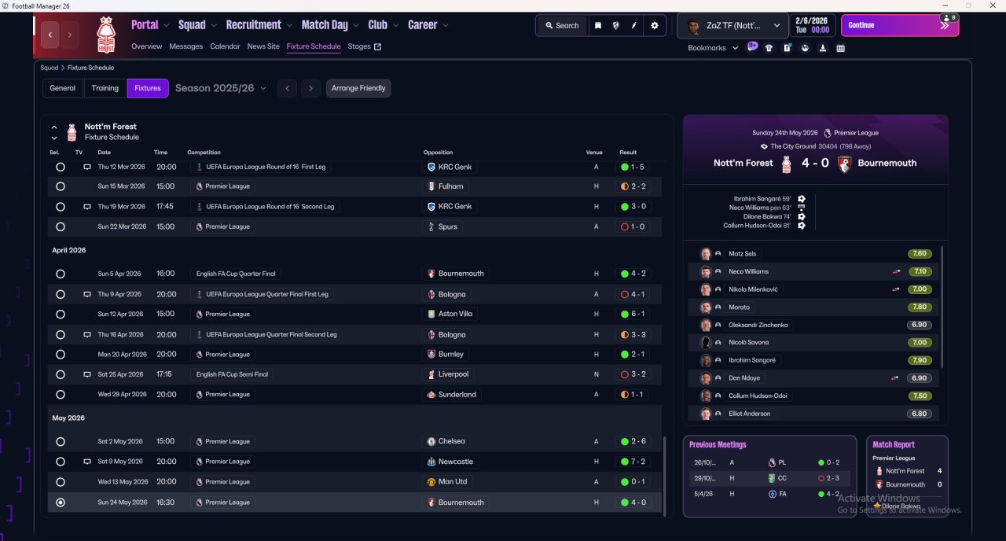Click the Nottingham Forest club crest top left
The width and height of the screenshot is (1006, 541).
(105, 35)
